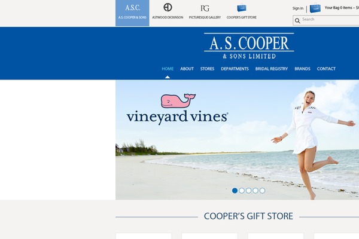Open the Departments menu item
Screen dimensions: 359x239
(x=235, y=69)
